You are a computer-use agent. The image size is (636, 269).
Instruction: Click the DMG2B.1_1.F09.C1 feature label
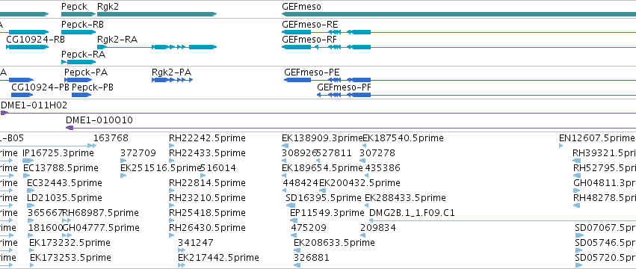(412, 213)
